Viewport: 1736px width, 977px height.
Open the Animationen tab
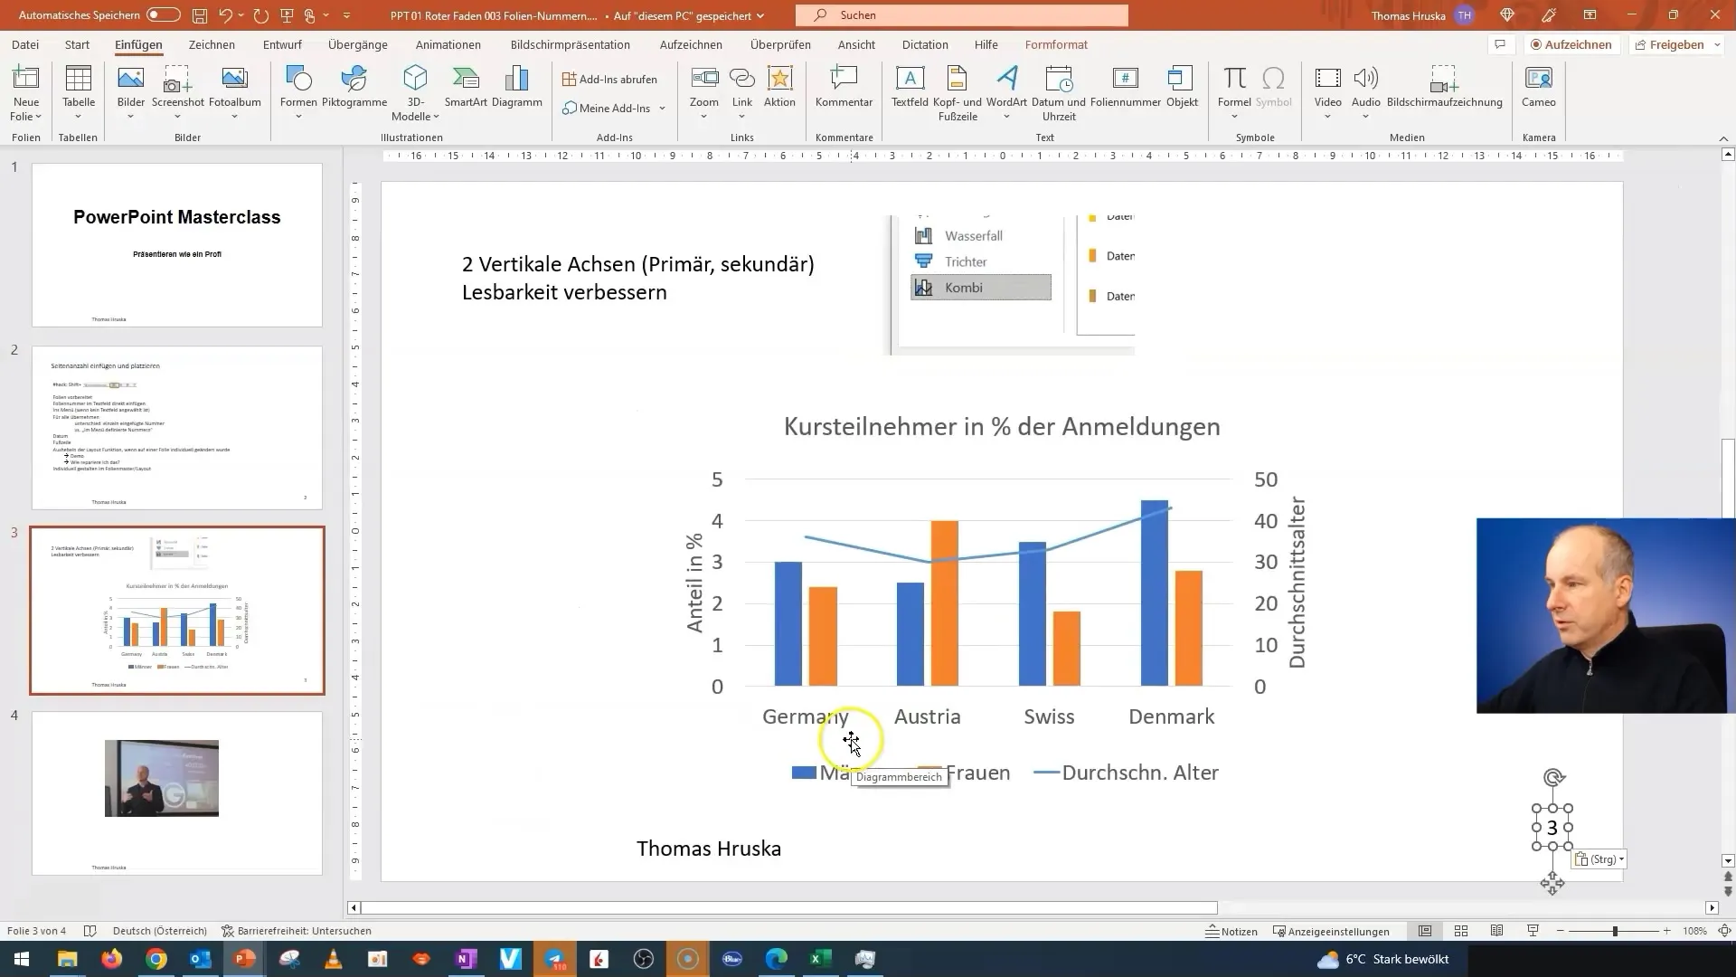point(448,44)
